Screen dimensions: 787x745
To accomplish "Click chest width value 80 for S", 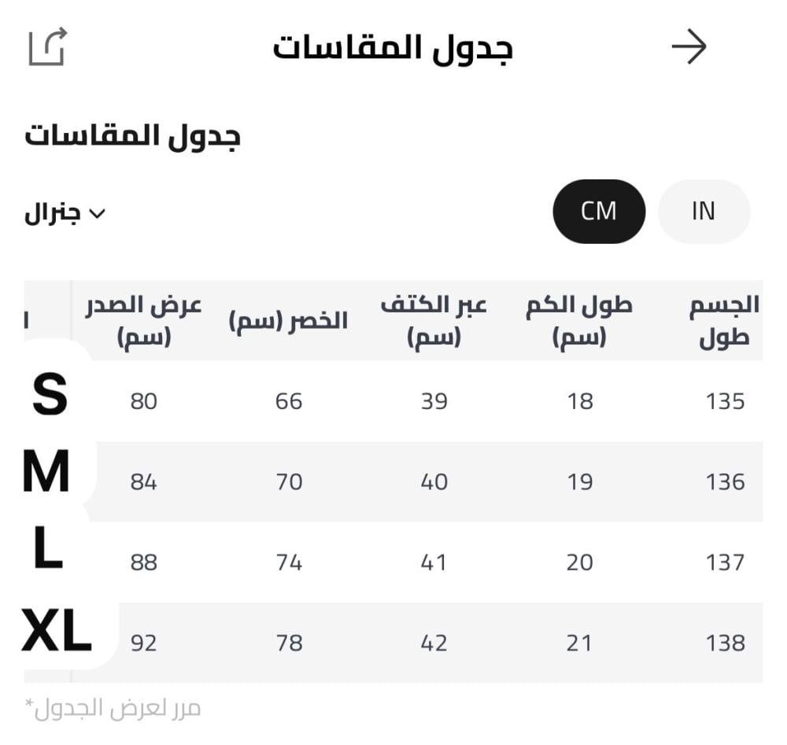I will click(x=144, y=402).
